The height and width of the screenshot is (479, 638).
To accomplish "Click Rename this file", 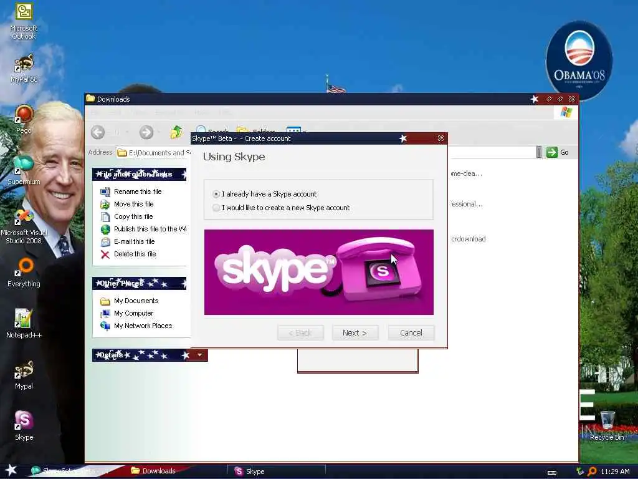I will pos(138,191).
